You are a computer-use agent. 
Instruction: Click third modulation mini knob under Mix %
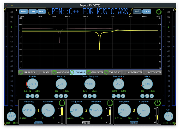(x=152, y=96)
